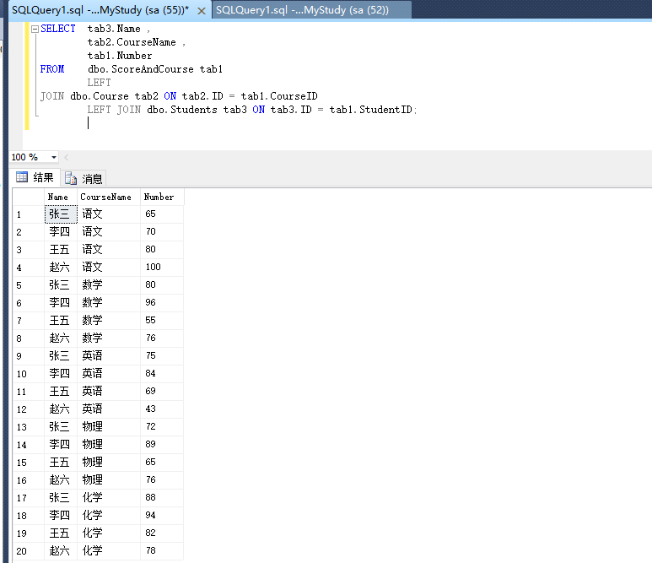Click dbo.Course in the JOIN line
This screenshot has height=563, width=652.
pos(100,96)
